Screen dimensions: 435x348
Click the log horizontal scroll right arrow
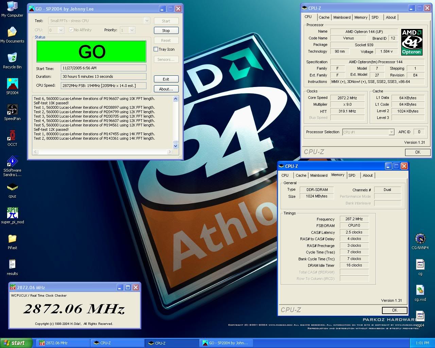point(170,152)
